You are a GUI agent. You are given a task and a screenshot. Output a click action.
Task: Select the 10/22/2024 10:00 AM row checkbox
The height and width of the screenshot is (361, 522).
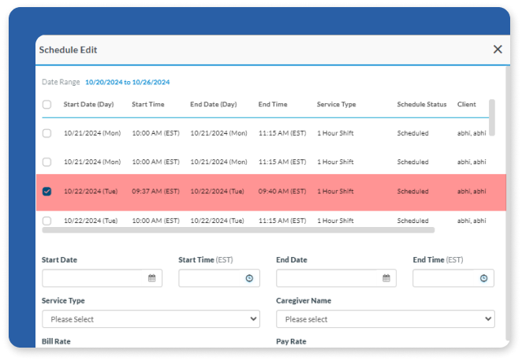47,221
